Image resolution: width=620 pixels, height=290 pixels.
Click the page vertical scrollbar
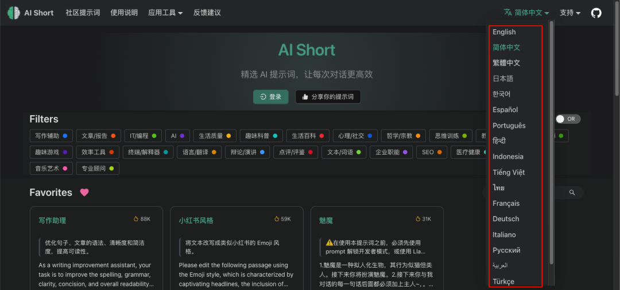[x=617, y=48]
